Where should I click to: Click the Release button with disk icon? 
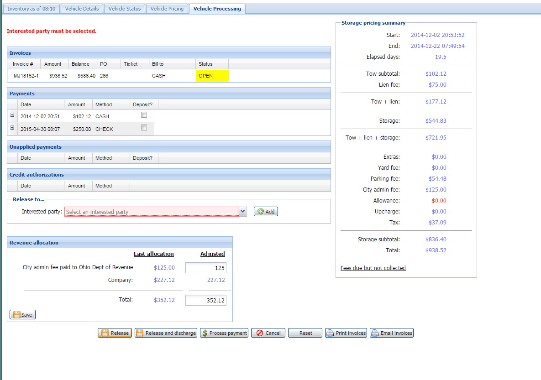pos(115,333)
